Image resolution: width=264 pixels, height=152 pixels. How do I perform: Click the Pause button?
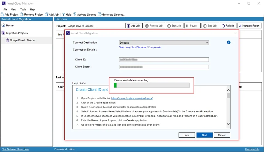click(192, 26)
